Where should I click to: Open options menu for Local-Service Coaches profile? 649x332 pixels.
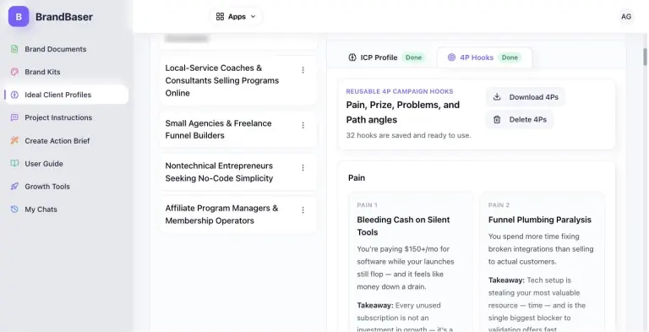303,70
